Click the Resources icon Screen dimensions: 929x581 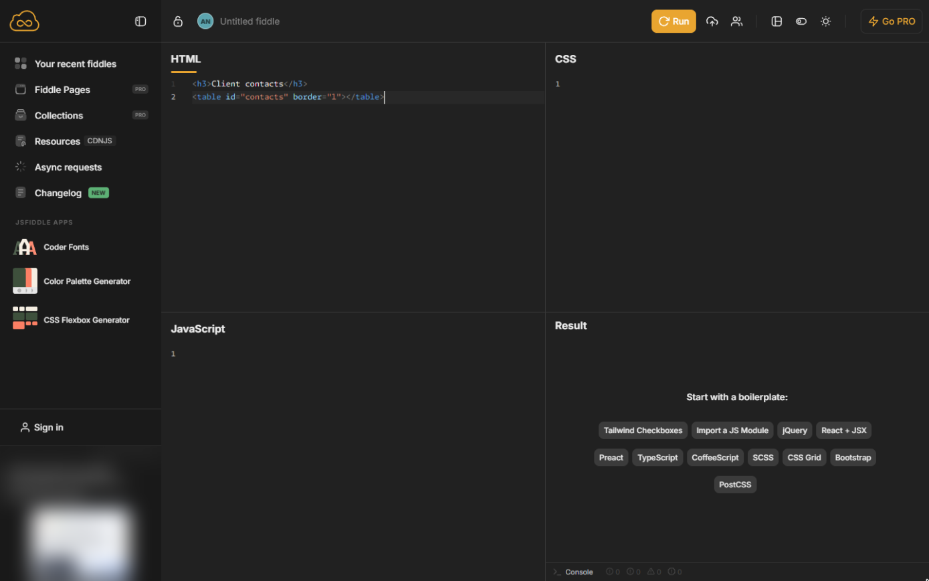[x=21, y=141]
